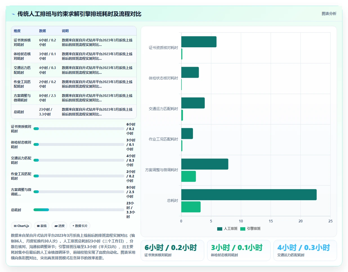Click the 引擎排班 light green legend swatch
This screenshot has height=272, width=348.
tap(243, 229)
